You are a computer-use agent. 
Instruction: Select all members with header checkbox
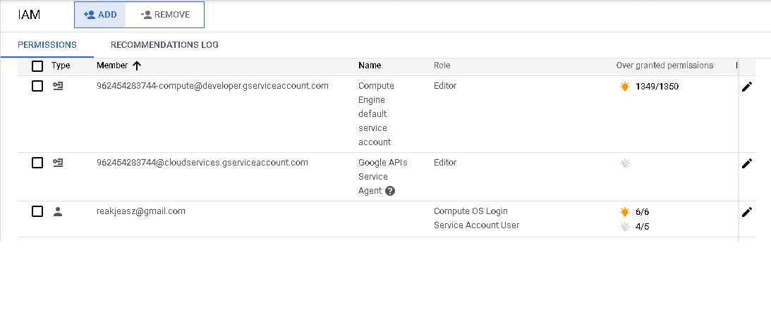[x=37, y=66]
